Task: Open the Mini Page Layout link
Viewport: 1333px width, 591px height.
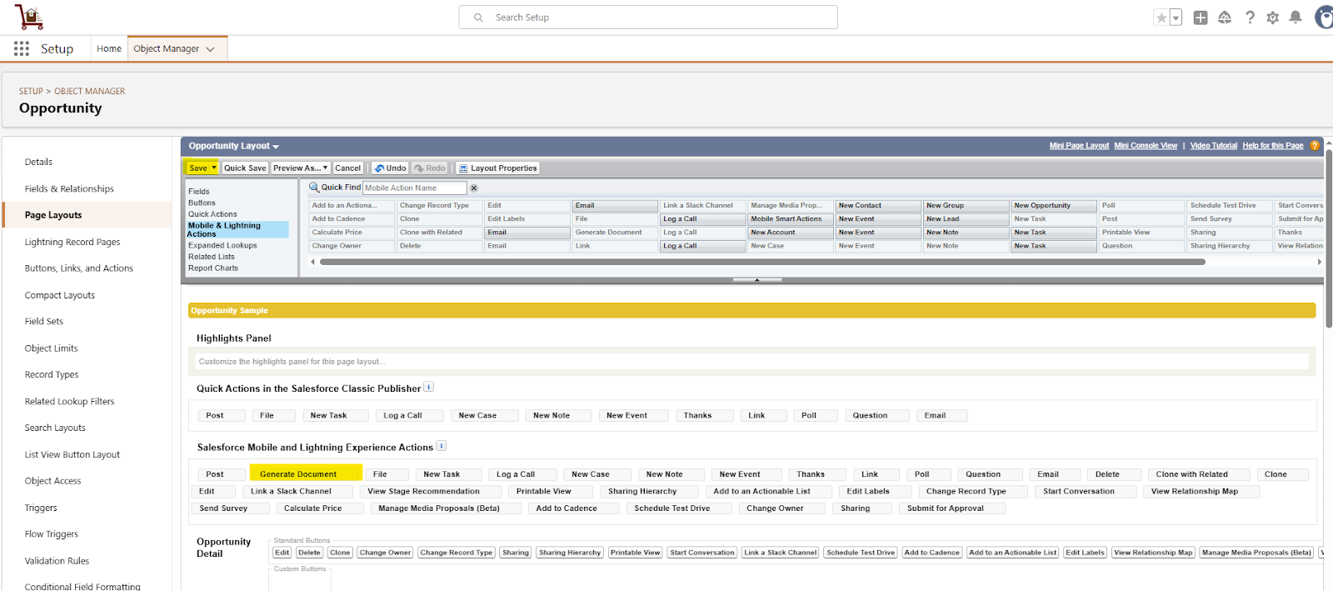Action: point(1079,146)
